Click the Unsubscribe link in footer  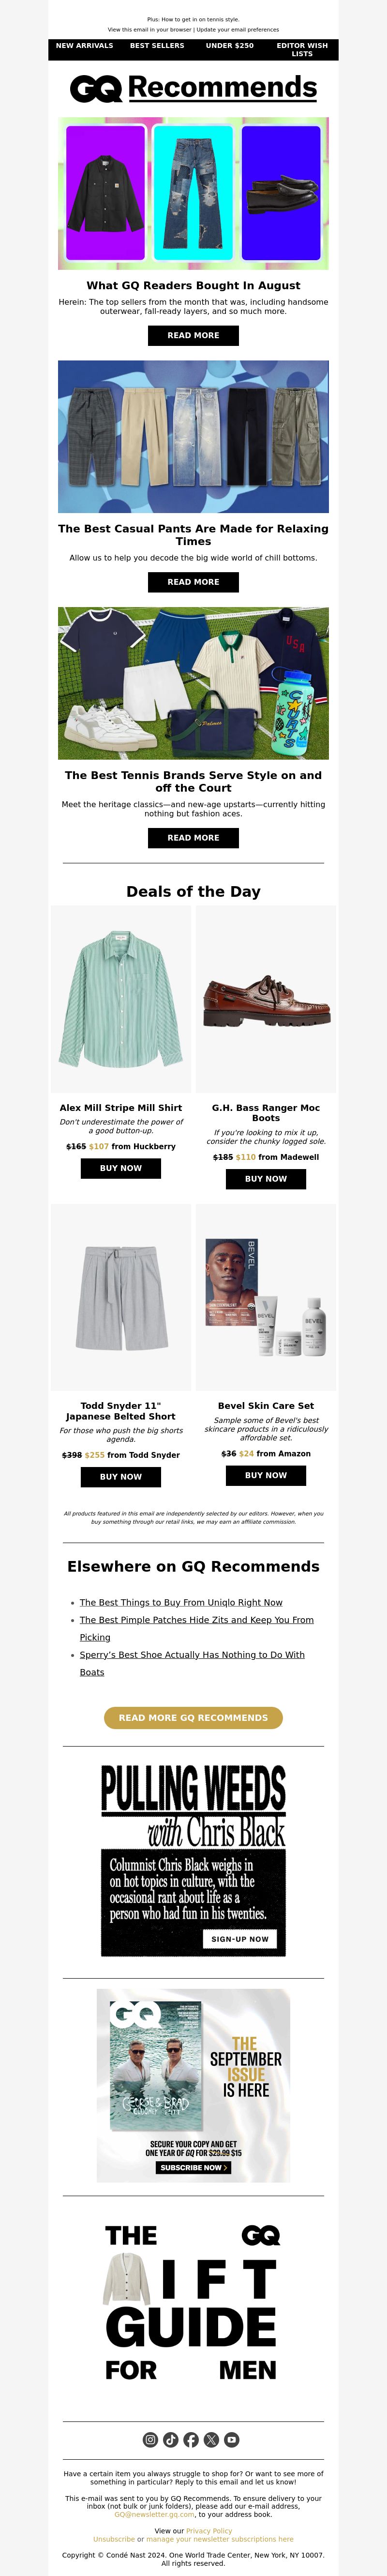click(114, 2539)
